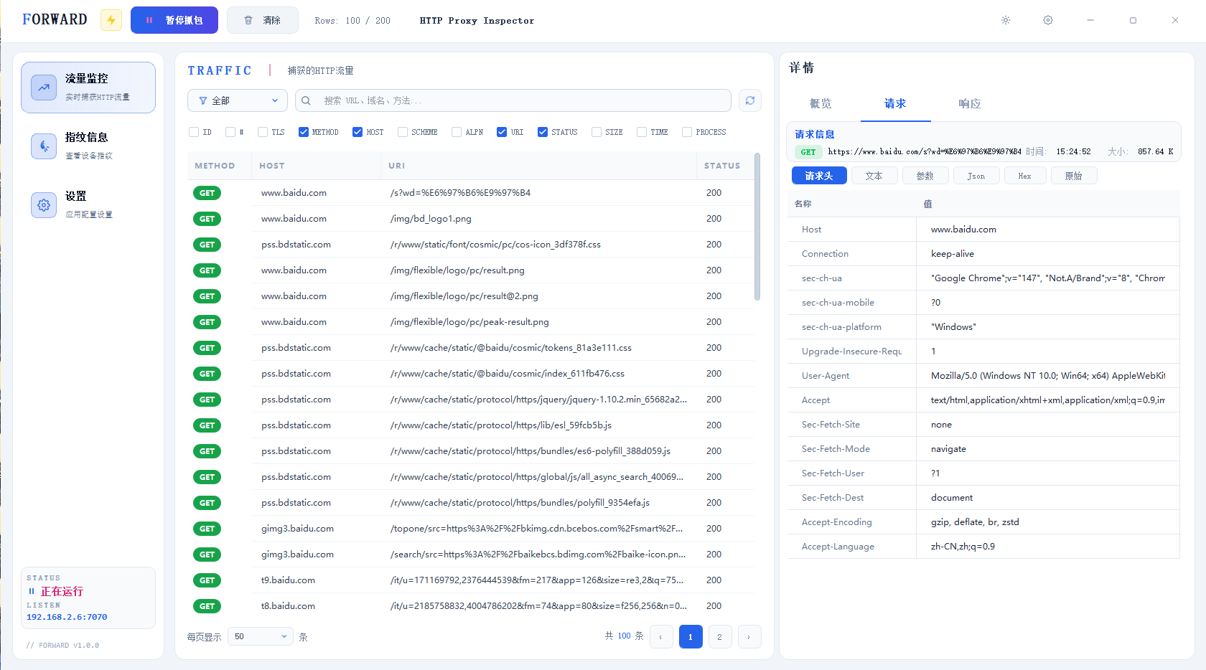The width and height of the screenshot is (1206, 670).
Task: Click the 清除 clear button
Action: click(x=263, y=20)
